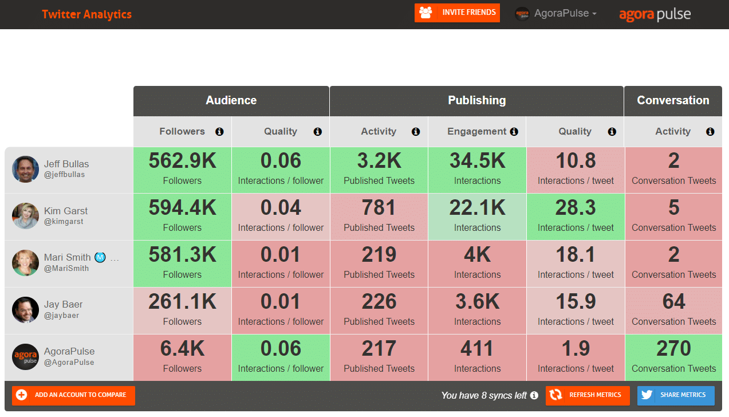Open Kim Garst profile picture
This screenshot has height=417, width=729.
25,216
